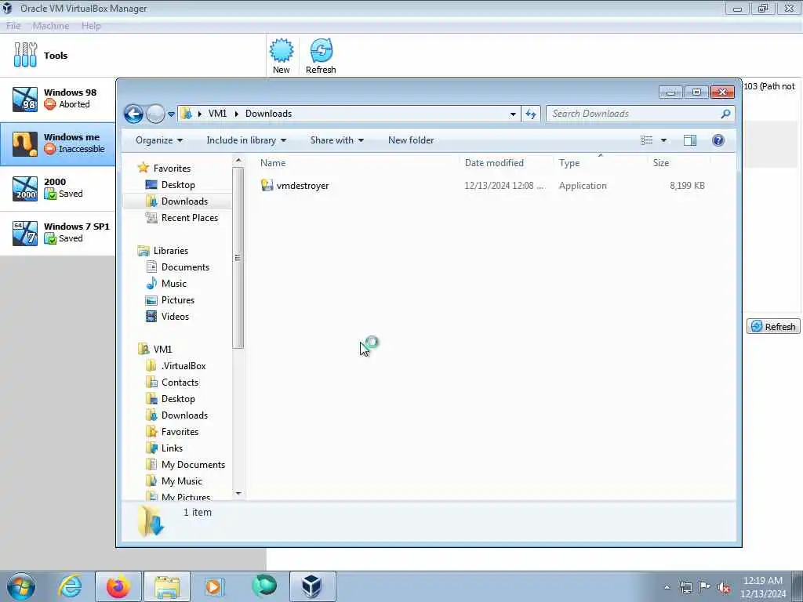Sort by Date modified column
Screen dimensions: 803x602
507,163
